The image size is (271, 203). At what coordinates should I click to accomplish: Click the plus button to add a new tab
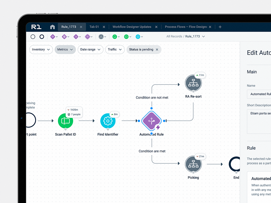tap(220, 27)
